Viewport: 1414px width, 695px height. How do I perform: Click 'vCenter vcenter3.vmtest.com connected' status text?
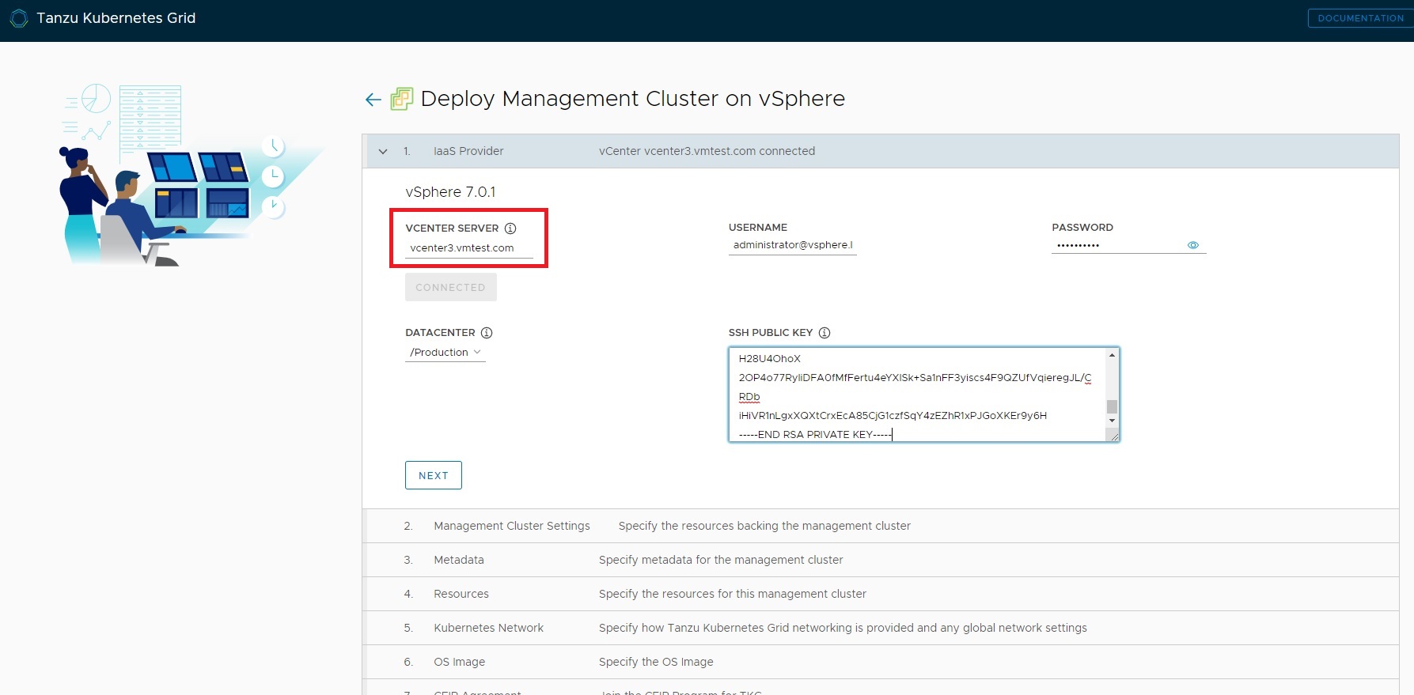707,151
